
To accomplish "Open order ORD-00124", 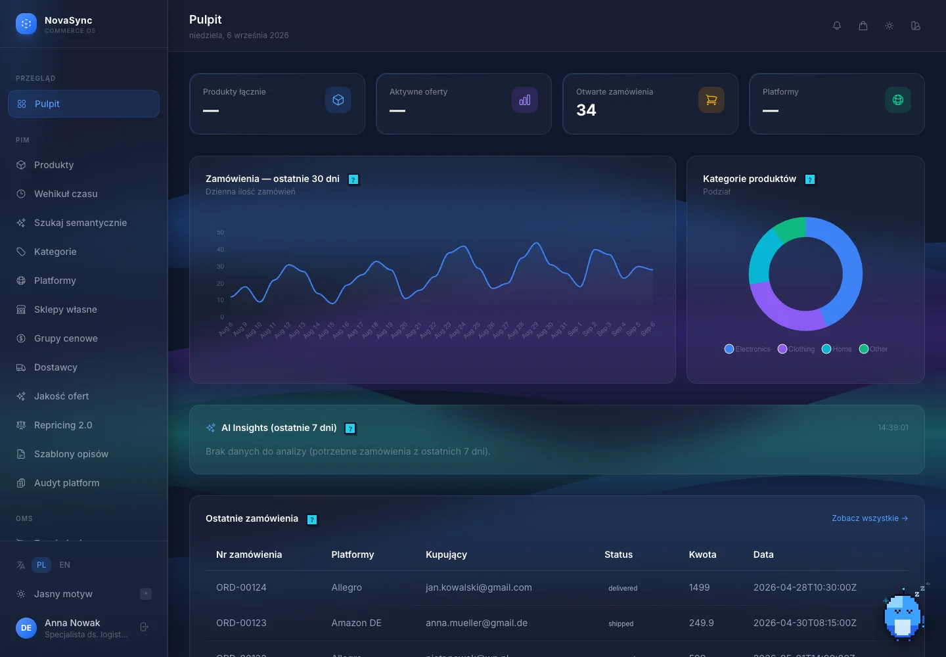I will click(241, 587).
